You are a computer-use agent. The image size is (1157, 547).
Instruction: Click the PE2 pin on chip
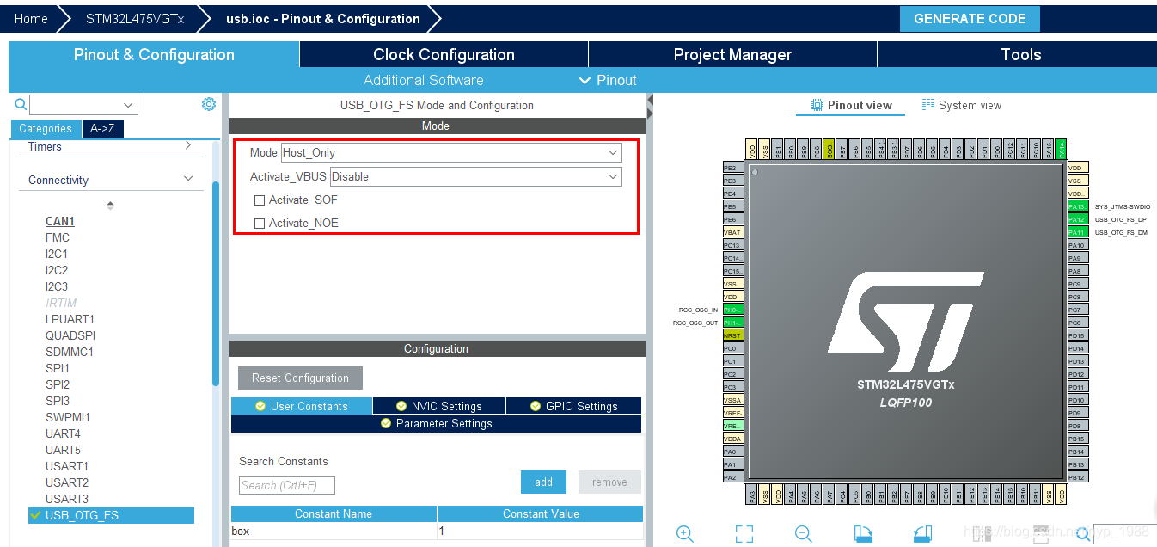732,168
